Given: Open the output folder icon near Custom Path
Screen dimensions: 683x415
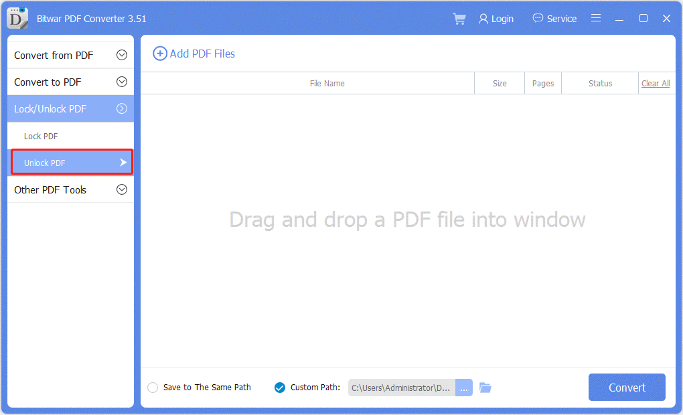Looking at the screenshot, I should click(x=485, y=387).
